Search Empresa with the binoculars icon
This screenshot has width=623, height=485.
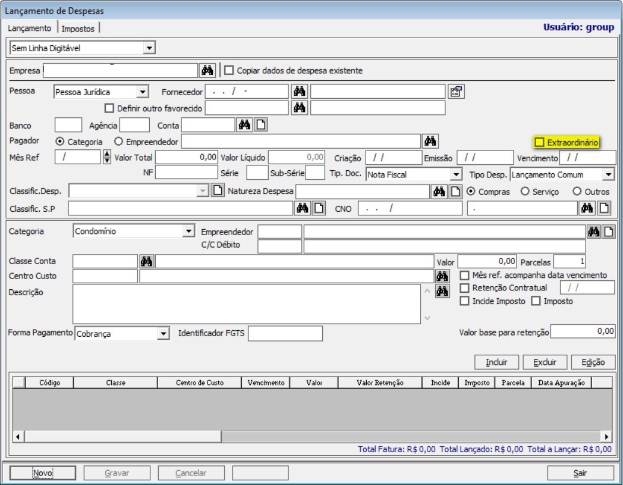coord(207,70)
